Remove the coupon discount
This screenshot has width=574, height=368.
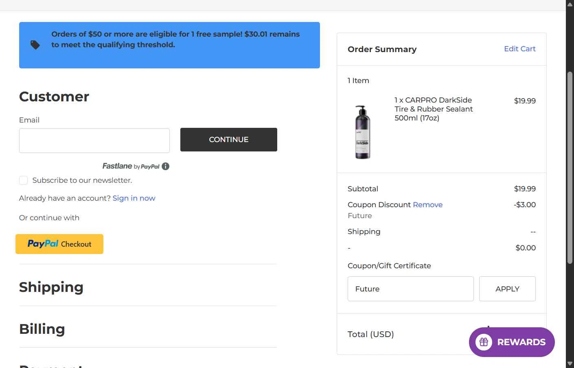[x=427, y=205]
